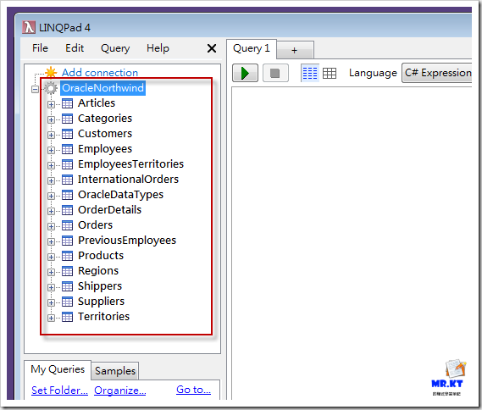Click the Add connection link
Screen dimensions: 482x410
pos(100,73)
